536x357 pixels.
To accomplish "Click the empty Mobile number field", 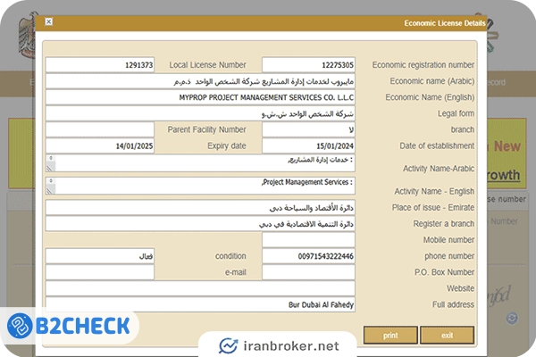I will coord(308,239).
